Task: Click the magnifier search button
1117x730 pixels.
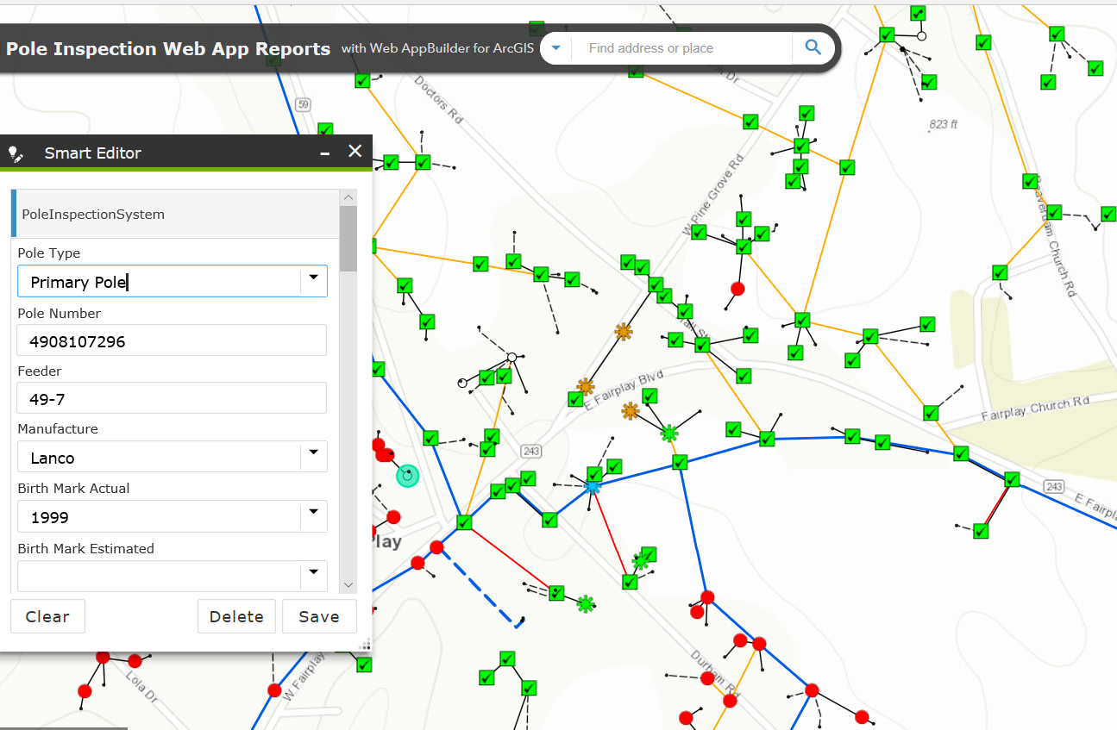Action: (x=813, y=48)
